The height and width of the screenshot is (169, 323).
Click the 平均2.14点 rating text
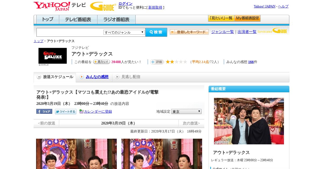200,62
